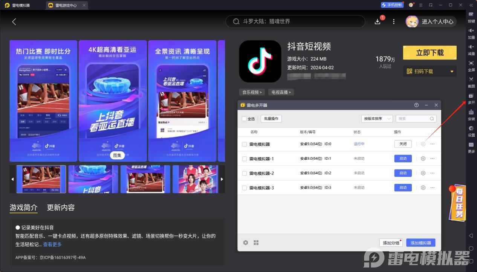Open the 按键 keymapping tool in sidebar

471,17
